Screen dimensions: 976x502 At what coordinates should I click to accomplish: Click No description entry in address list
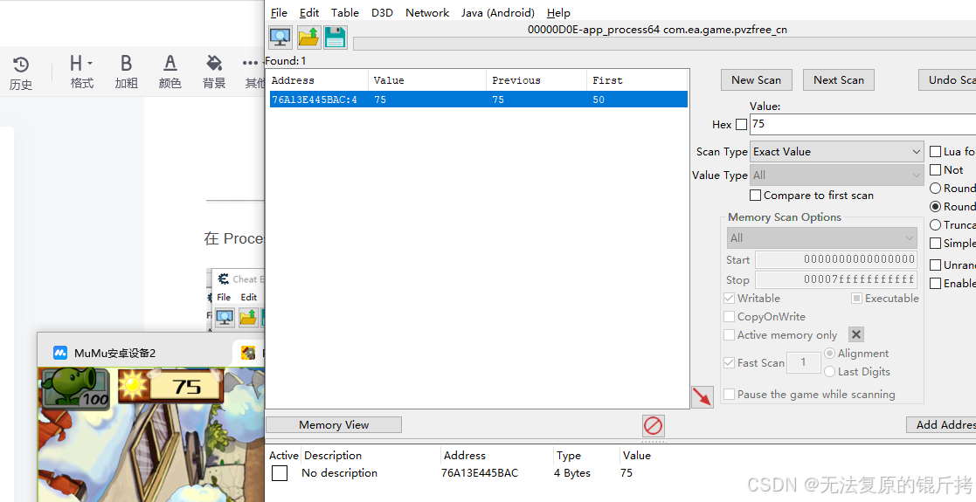(x=339, y=473)
